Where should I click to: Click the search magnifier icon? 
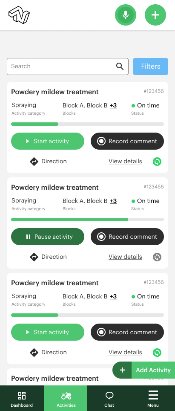tap(120, 67)
